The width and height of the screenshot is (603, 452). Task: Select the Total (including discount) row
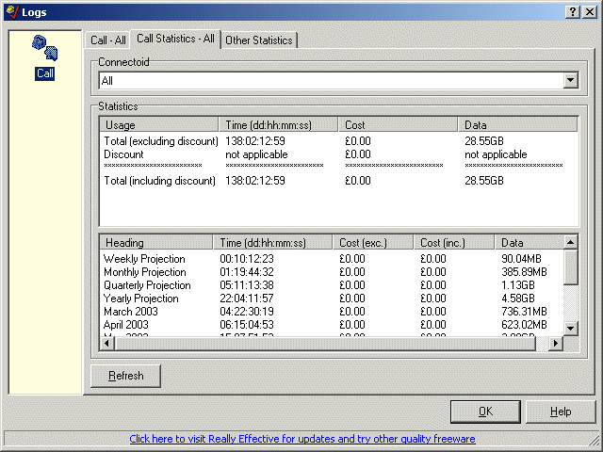[338, 180]
